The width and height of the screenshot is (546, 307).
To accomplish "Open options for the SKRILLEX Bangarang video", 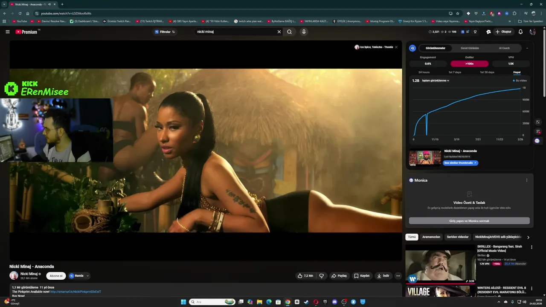I will tap(531, 247).
